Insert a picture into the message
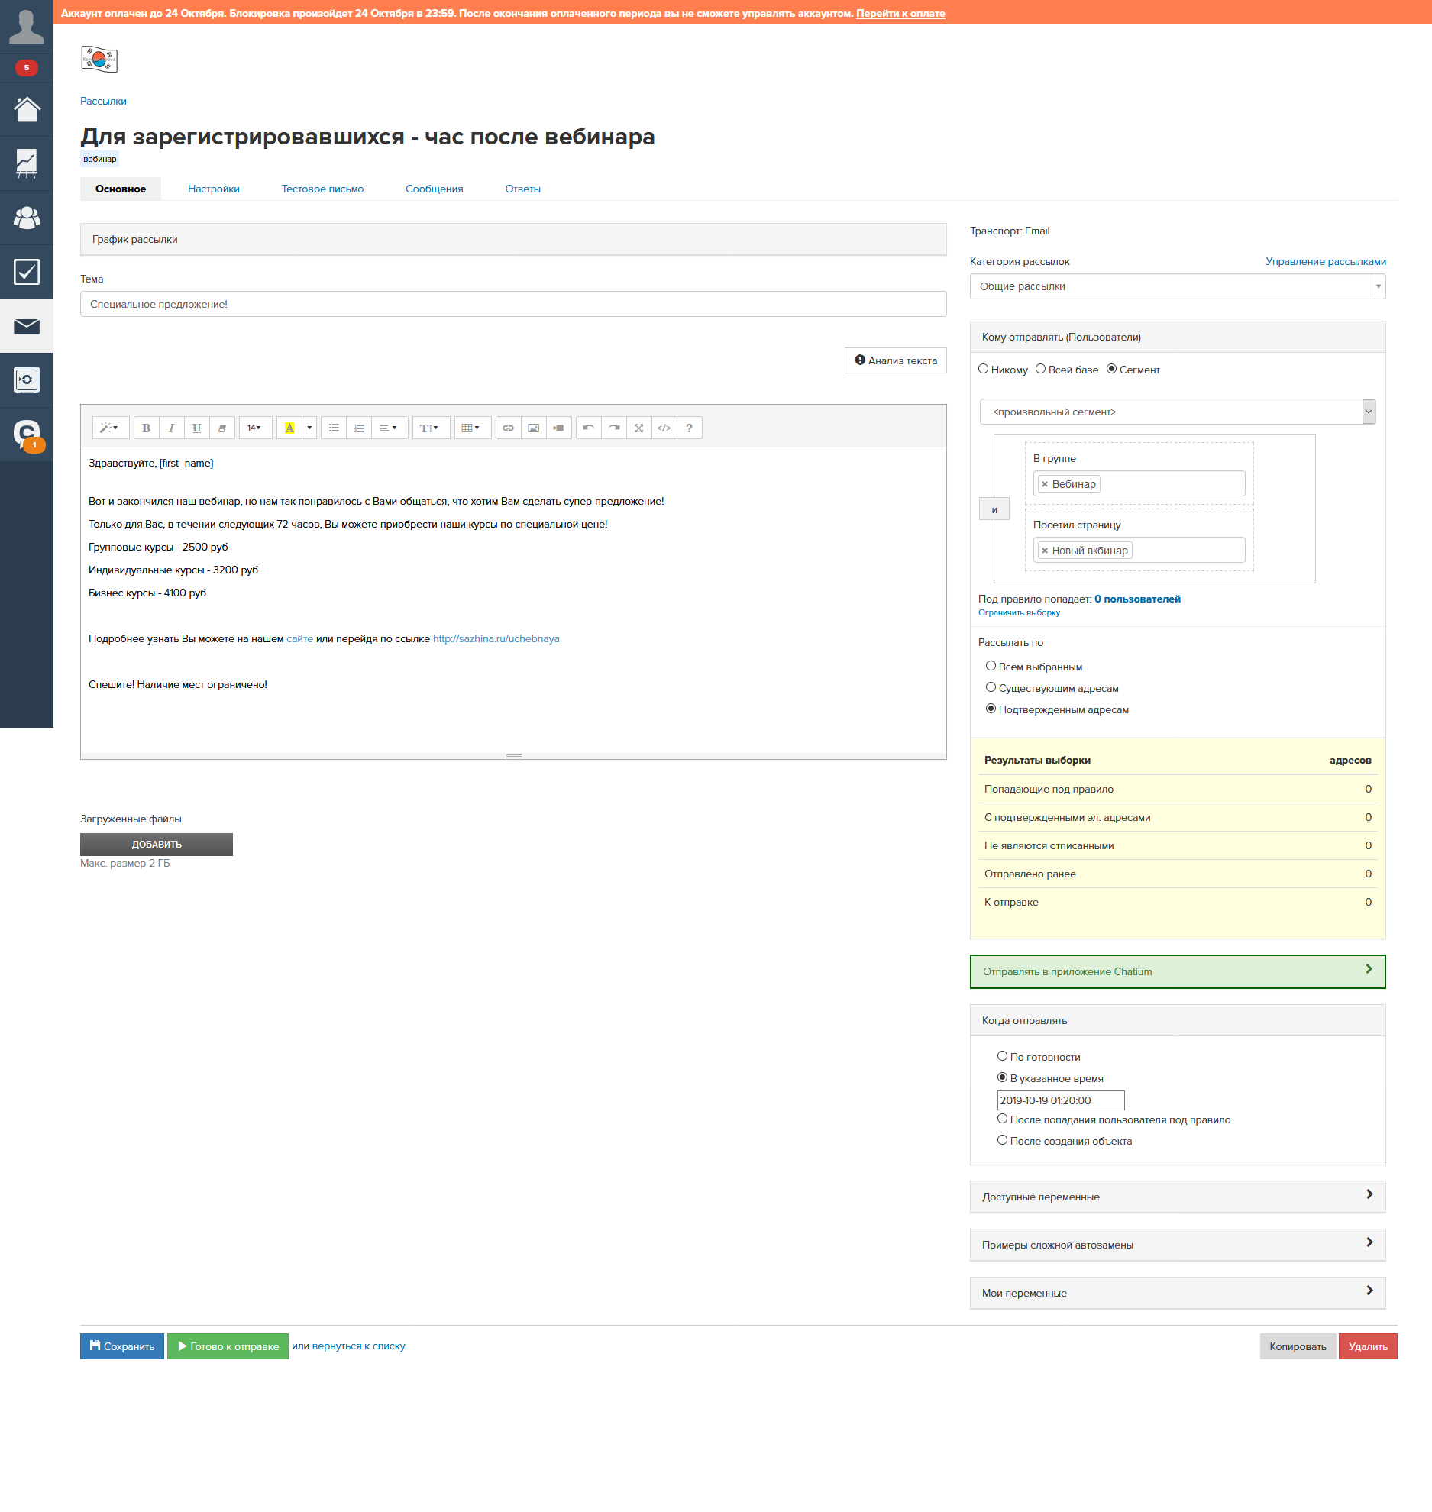The height and width of the screenshot is (1512, 1432). (533, 428)
